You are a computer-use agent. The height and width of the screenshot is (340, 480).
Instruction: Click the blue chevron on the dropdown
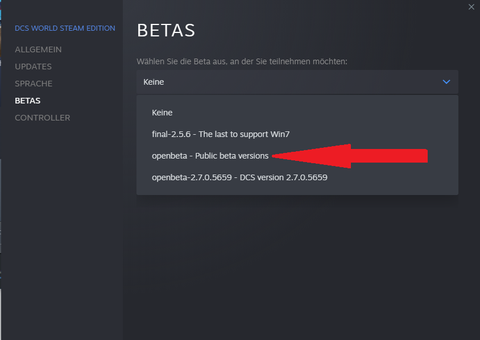(446, 81)
